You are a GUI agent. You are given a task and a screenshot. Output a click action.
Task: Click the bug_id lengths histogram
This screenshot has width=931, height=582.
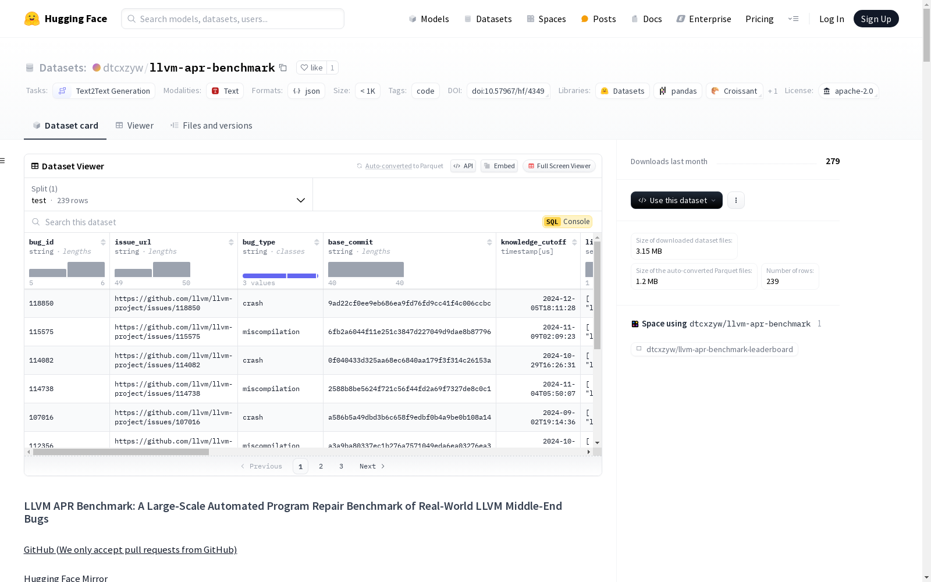tap(67, 269)
